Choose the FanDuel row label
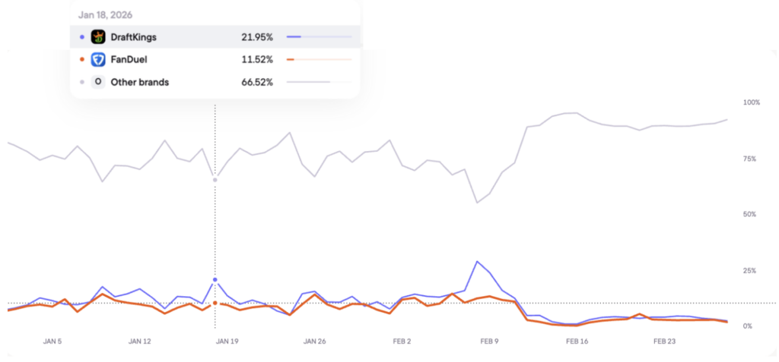779x362 pixels. pyautogui.click(x=129, y=59)
